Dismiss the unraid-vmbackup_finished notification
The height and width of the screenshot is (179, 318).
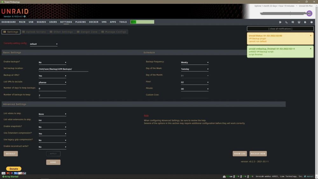(310, 49)
